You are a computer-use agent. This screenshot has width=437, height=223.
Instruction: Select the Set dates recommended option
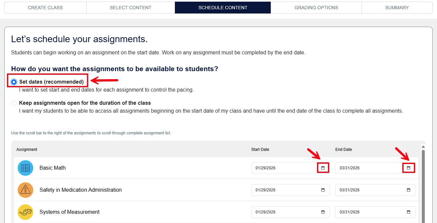click(14, 82)
